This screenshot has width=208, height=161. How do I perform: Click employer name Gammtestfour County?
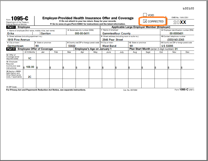116,34
